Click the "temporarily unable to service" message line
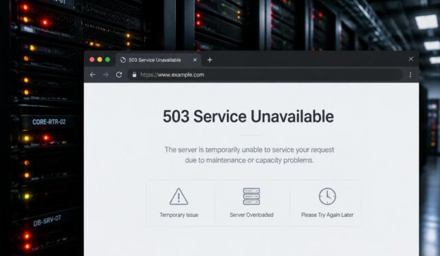The height and width of the screenshot is (256, 440). pyautogui.click(x=249, y=150)
